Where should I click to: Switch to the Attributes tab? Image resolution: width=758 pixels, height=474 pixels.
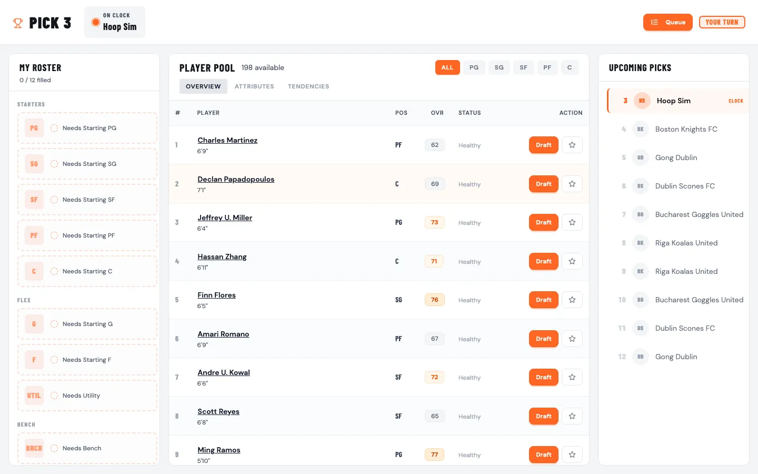tap(254, 86)
